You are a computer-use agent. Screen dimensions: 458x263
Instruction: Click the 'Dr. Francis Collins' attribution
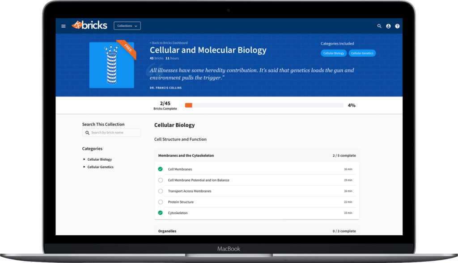point(165,88)
